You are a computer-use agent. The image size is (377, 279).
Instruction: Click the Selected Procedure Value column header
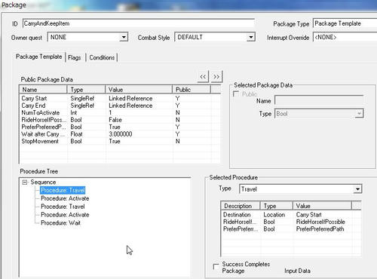322,206
